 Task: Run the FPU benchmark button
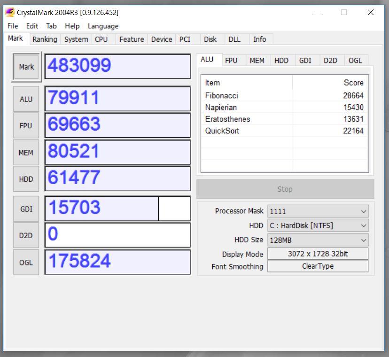[26, 125]
